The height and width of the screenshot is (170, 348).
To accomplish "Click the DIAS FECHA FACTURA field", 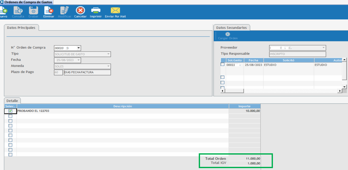I will point(87,72).
